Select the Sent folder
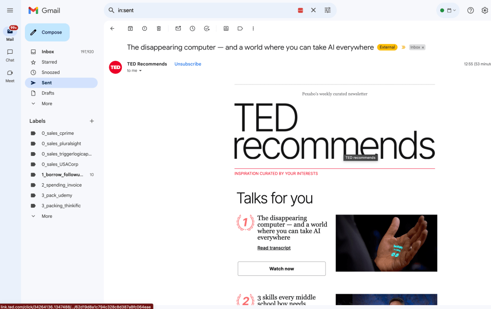491x309 pixels. [61, 83]
